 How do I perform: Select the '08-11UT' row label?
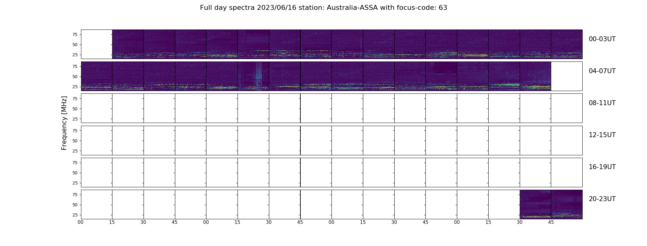tap(602, 103)
